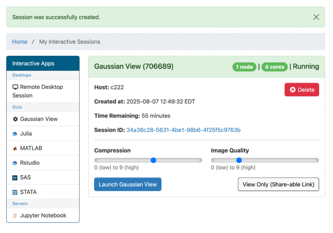
Task: Click the Rstudio app icon
Action: (x=15, y=163)
